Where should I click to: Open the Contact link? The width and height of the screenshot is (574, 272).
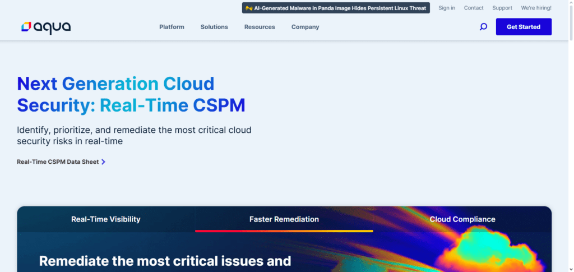coord(474,8)
